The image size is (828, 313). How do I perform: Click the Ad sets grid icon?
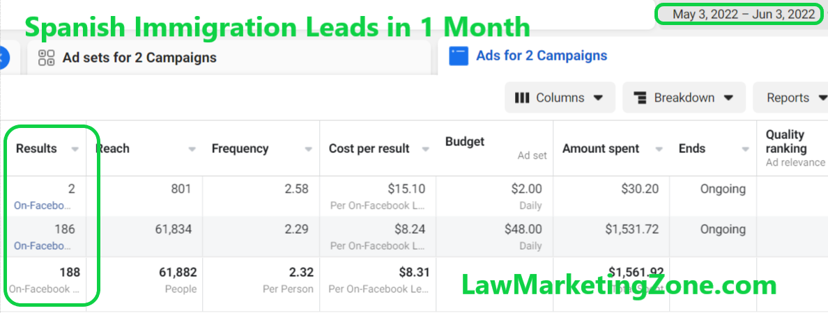[x=47, y=58]
